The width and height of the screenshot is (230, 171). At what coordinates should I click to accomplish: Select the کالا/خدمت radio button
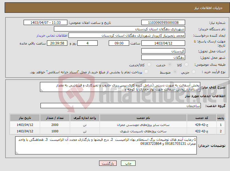click(149, 65)
